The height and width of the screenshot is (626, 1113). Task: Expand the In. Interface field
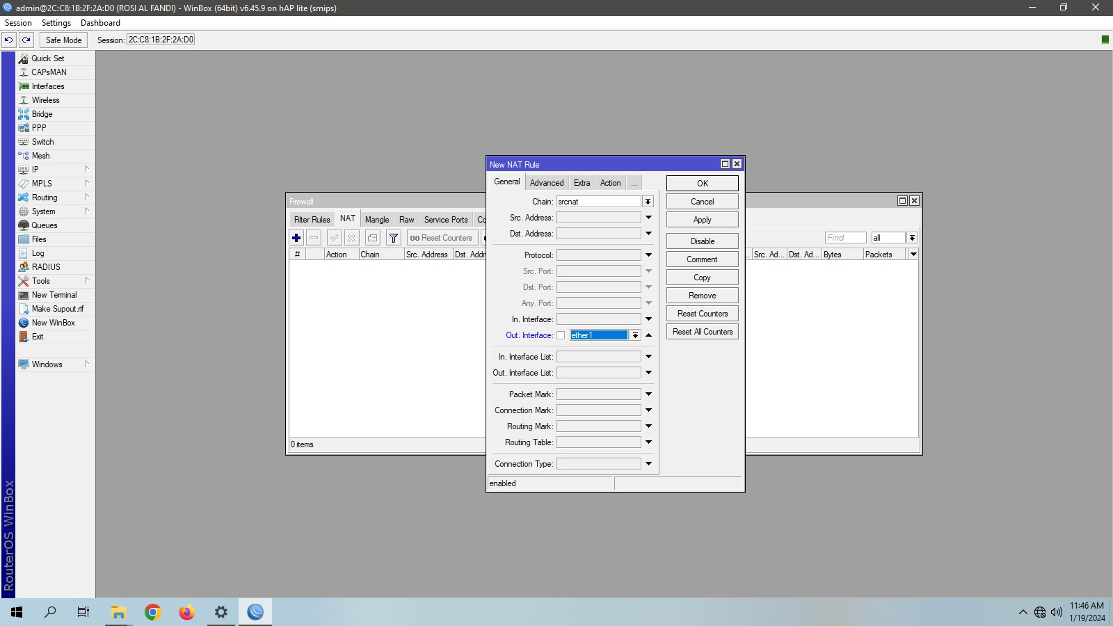coord(648,319)
